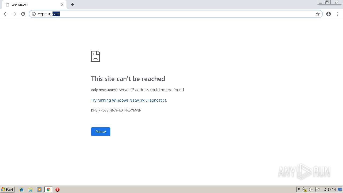The height and width of the screenshot is (193, 343).
Task: Open Action Center flag icon
Action: click(x=318, y=190)
